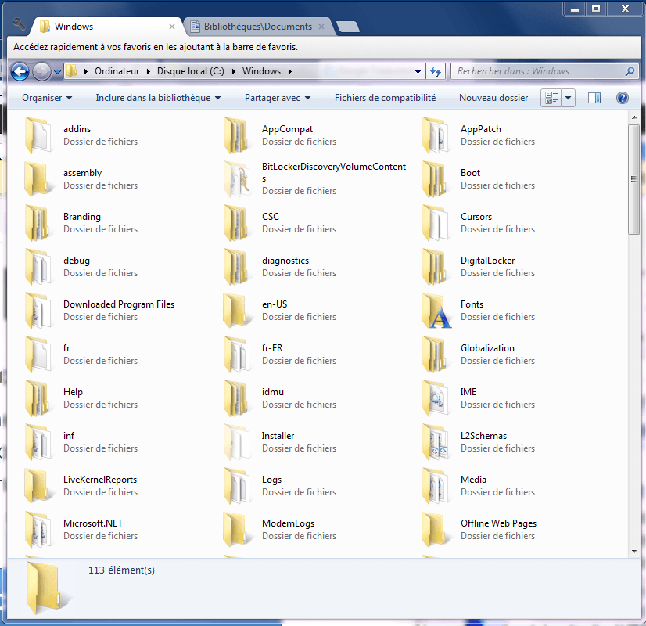The height and width of the screenshot is (626, 646).
Task: Select the Branding folder icon
Action: [38, 223]
